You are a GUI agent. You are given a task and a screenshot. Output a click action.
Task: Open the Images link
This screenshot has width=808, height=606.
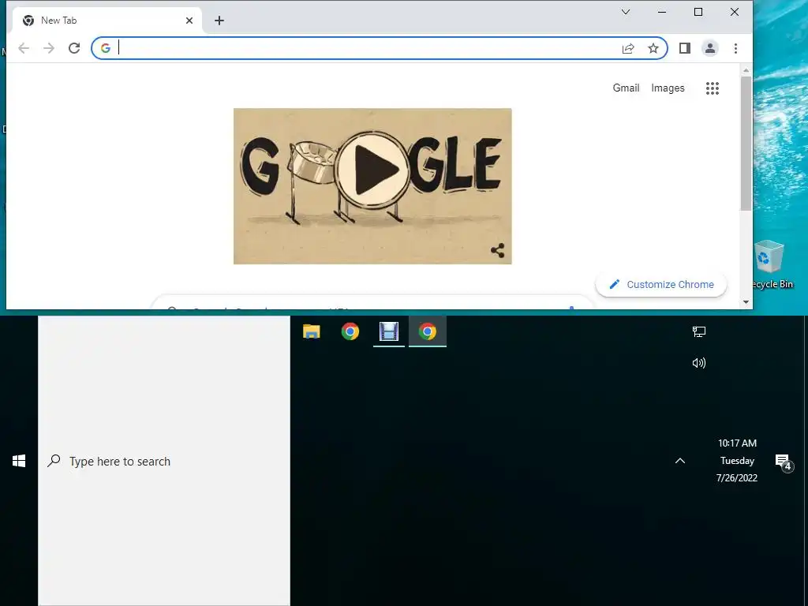click(668, 88)
